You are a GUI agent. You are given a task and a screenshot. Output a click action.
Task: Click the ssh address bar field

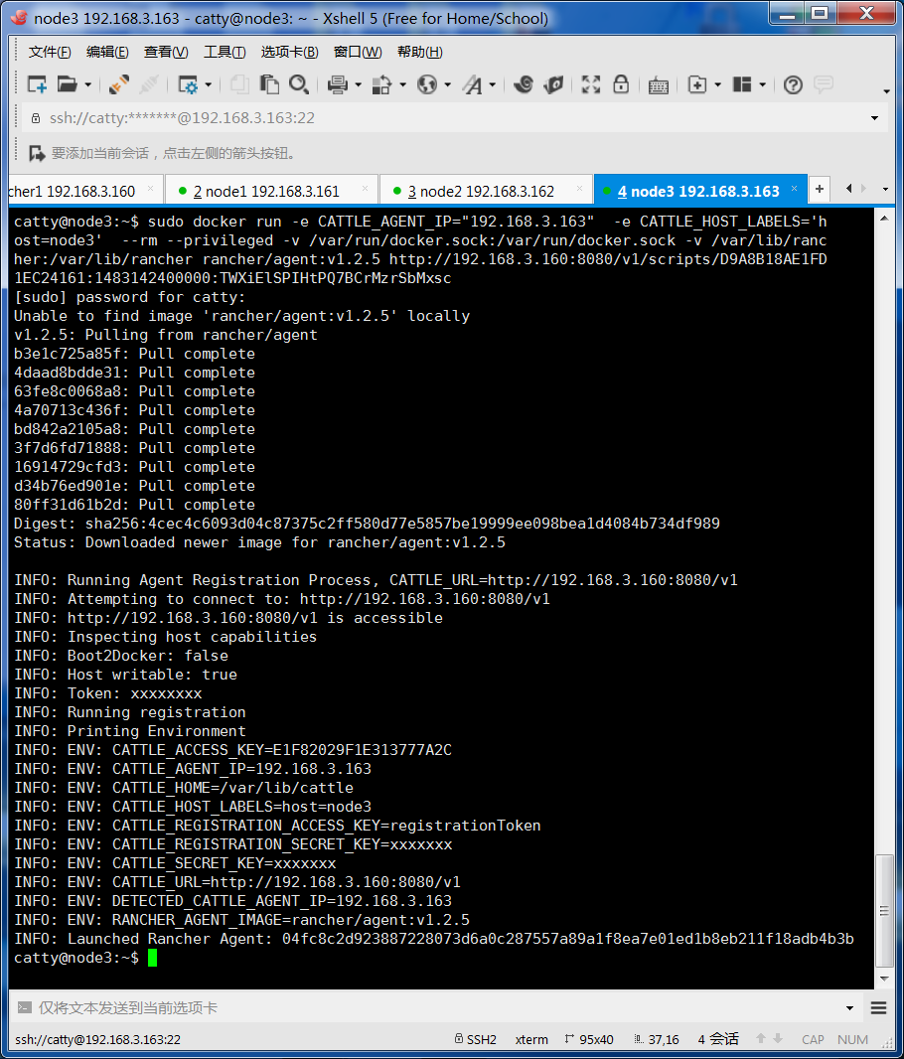(x=446, y=118)
